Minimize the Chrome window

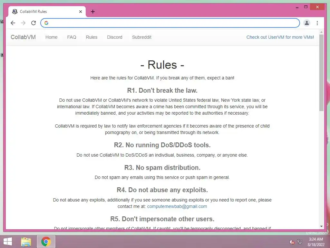point(297,7)
